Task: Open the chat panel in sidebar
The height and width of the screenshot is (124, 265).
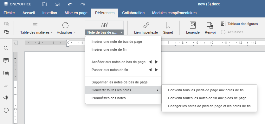Action: (x=6, y=73)
